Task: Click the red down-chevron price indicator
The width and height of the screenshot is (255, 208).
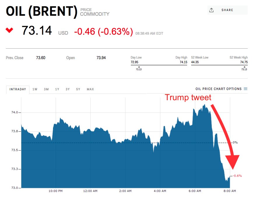Action: click(x=10, y=30)
